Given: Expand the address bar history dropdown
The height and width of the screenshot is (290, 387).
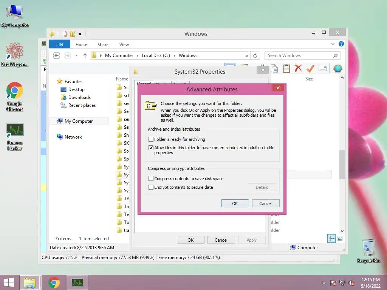Looking at the screenshot, I should [x=246, y=56].
